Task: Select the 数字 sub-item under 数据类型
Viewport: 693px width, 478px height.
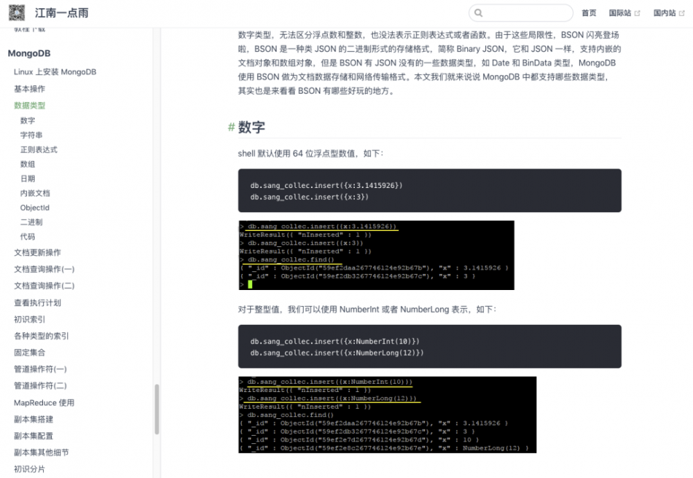Action: (28, 120)
